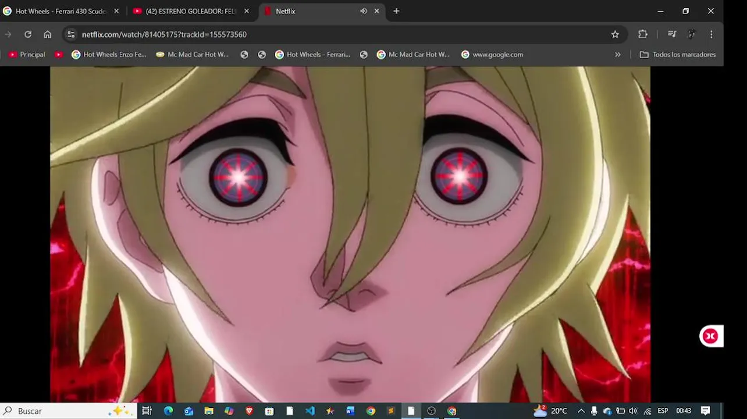Open the Principal bookmark
Screen dimensions: 747x419
27,54
